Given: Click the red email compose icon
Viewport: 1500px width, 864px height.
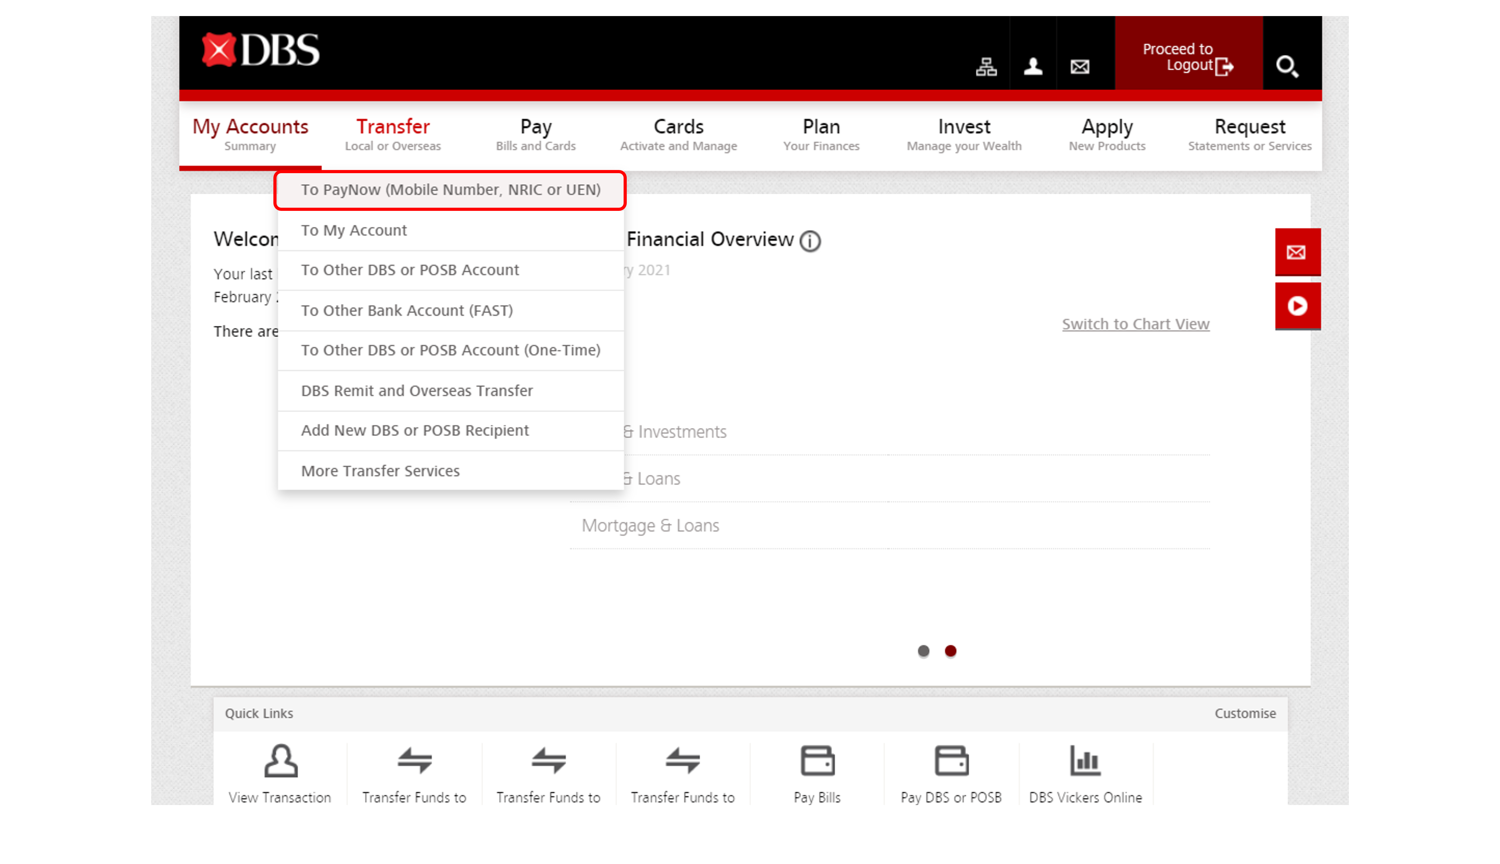Looking at the screenshot, I should pyautogui.click(x=1296, y=251).
